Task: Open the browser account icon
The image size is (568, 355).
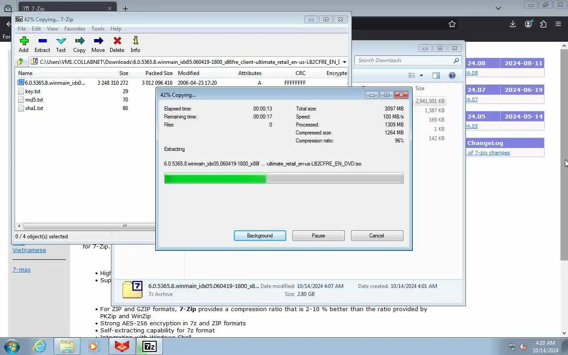Action: tap(528, 24)
